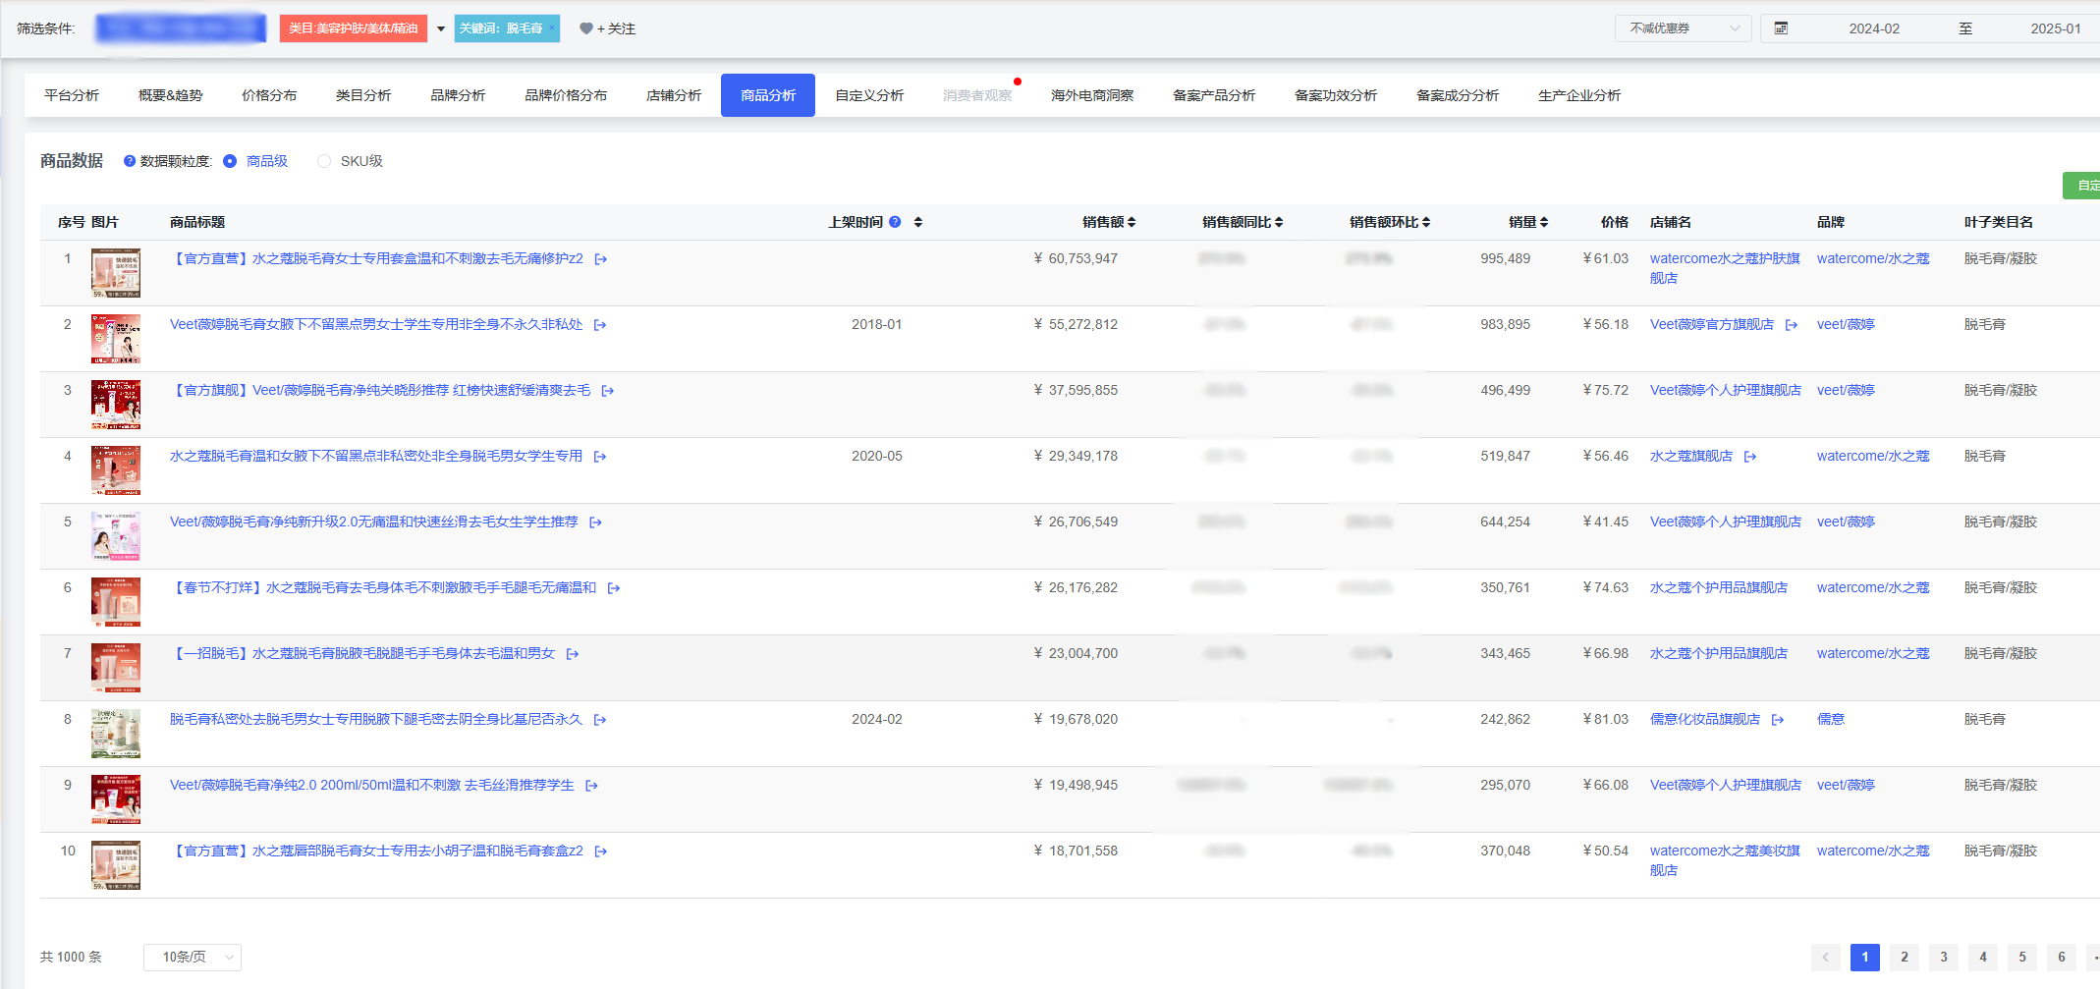Go to page 2 of results
This screenshot has height=989, width=2100.
click(1905, 957)
